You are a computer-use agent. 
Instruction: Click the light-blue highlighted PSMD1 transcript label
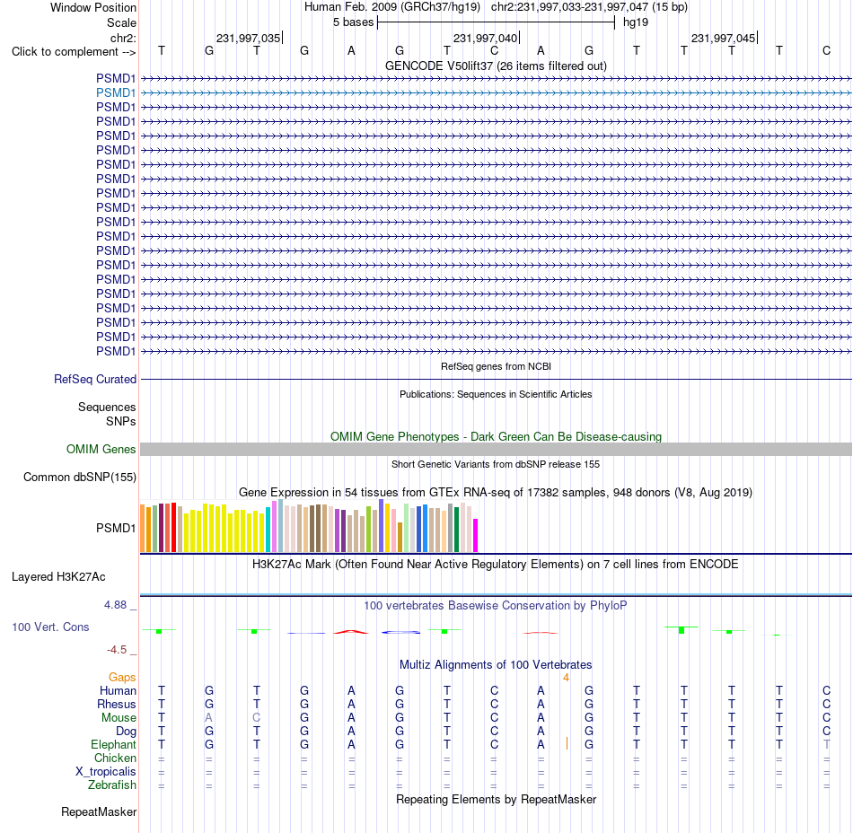pyautogui.click(x=115, y=93)
